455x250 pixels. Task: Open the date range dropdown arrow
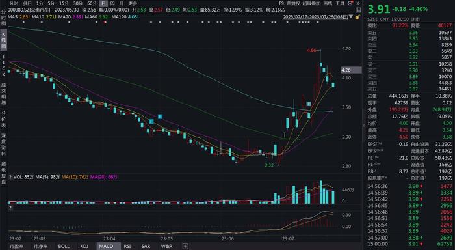351,17
